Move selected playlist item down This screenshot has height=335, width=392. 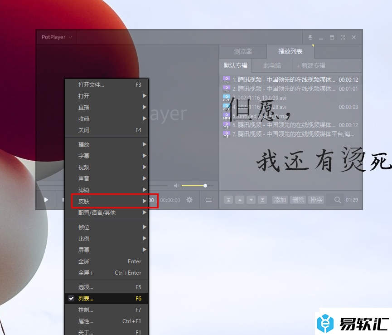tap(251, 200)
